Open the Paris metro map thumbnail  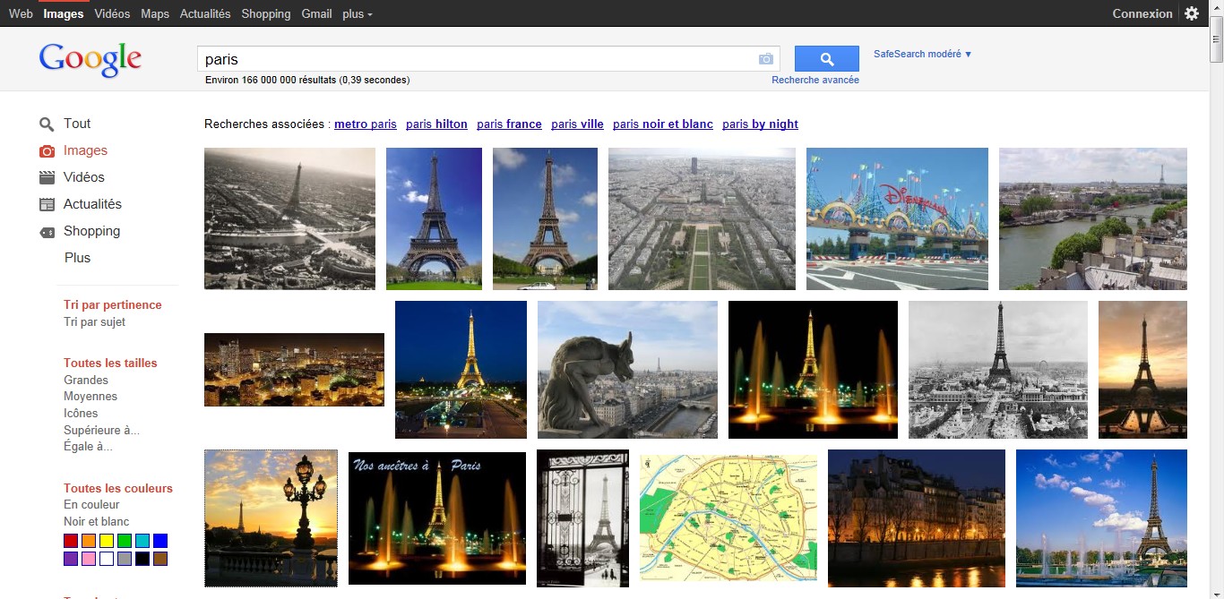pos(728,518)
